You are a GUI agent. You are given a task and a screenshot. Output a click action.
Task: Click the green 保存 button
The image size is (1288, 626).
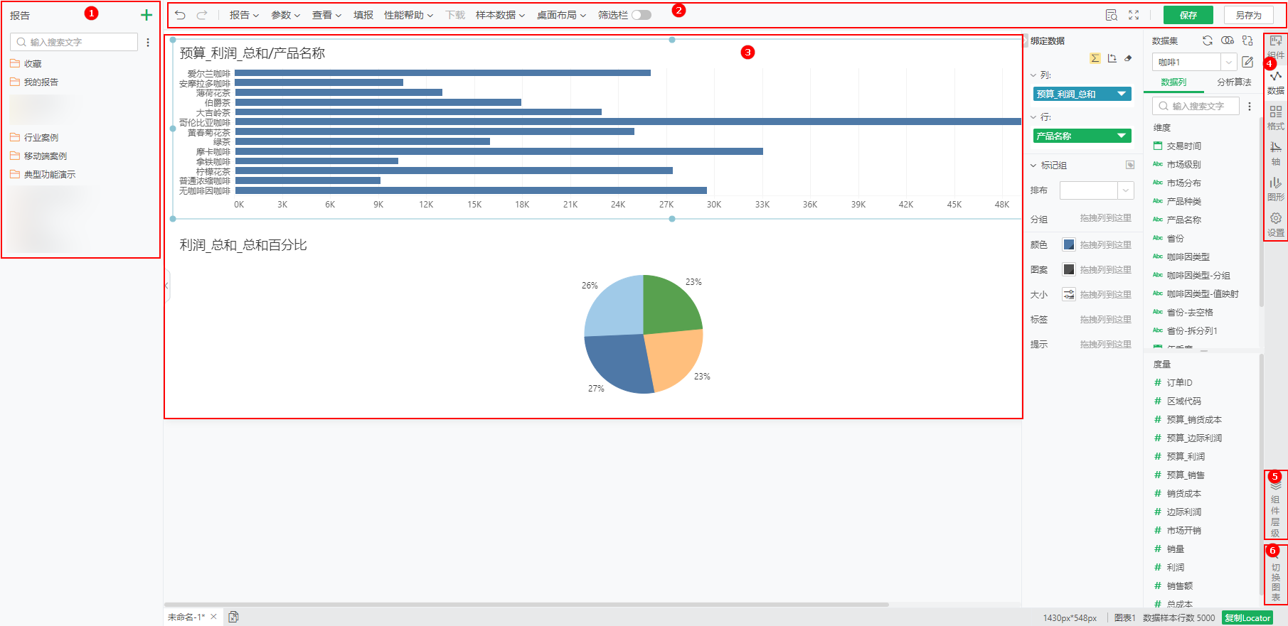pyautogui.click(x=1188, y=15)
